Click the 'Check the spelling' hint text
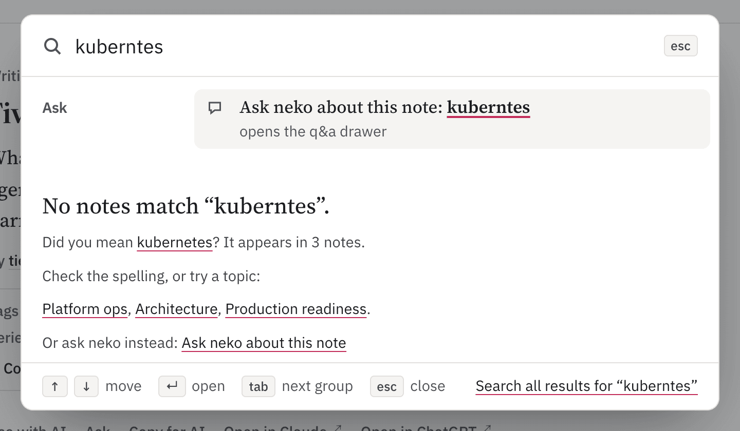740x431 pixels. (152, 276)
